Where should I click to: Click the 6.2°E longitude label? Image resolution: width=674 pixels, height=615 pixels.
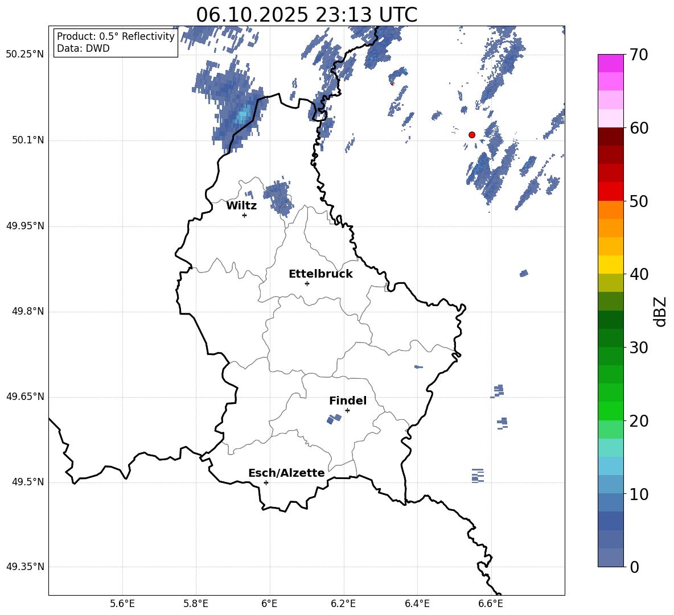pos(343,604)
